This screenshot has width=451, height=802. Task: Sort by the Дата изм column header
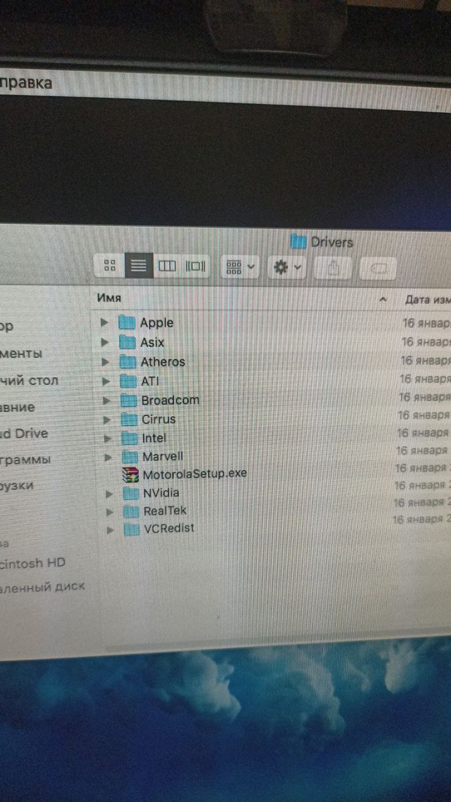[427, 300]
